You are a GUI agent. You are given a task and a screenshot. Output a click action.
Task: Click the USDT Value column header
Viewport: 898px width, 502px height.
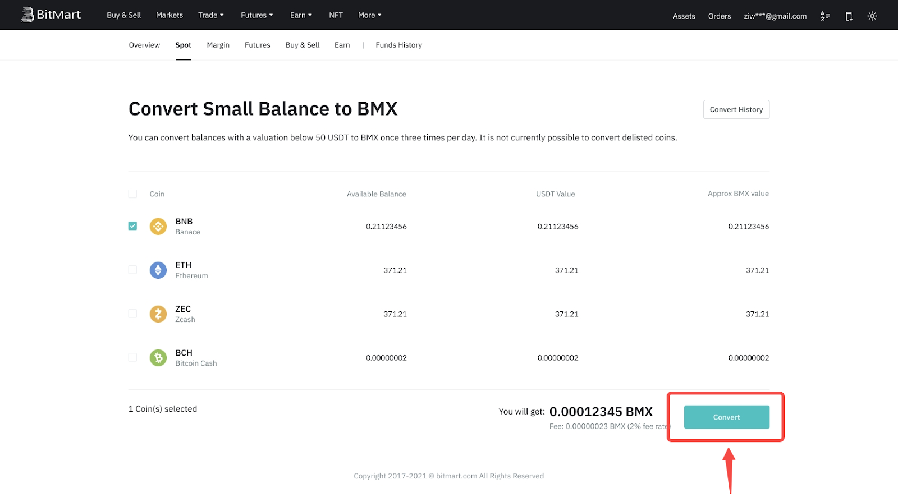click(x=556, y=194)
